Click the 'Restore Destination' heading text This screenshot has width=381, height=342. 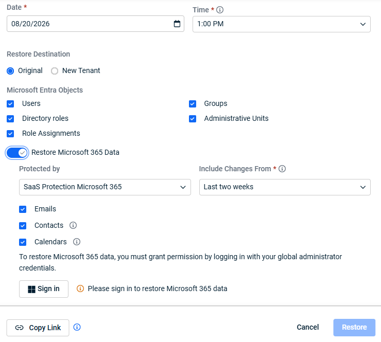[39, 54]
